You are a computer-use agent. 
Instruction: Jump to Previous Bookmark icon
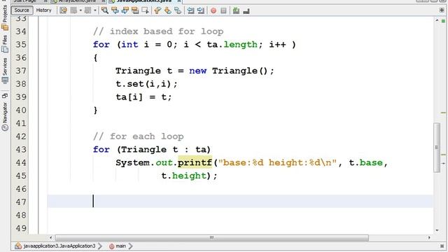[x=157, y=10]
